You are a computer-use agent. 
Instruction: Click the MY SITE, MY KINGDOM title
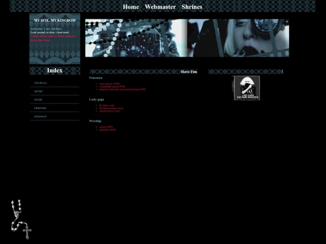(x=55, y=20)
